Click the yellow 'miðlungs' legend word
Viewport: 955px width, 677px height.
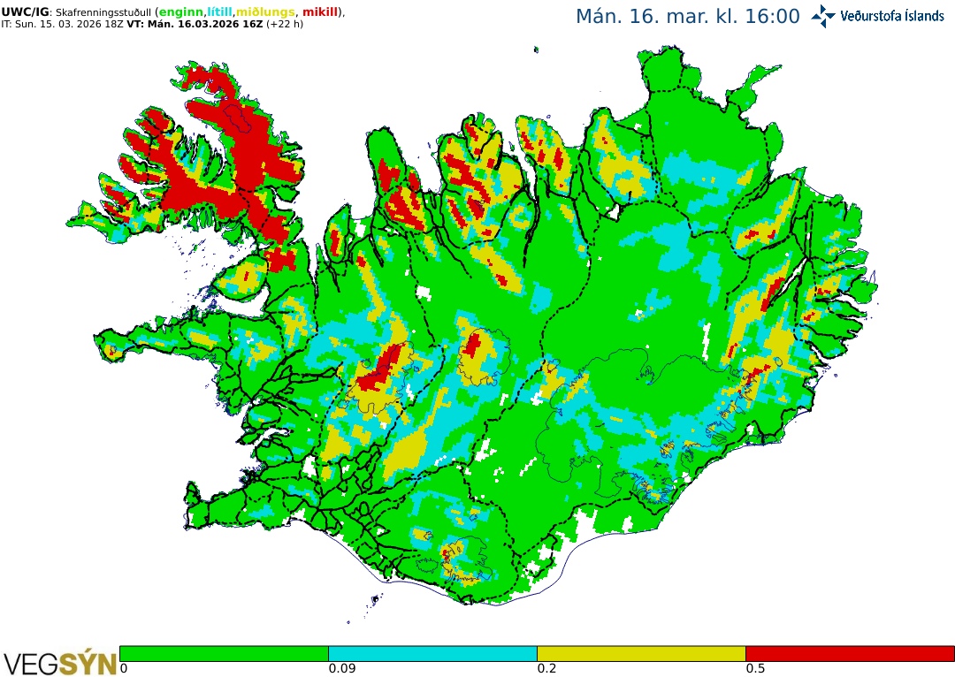[265, 12]
